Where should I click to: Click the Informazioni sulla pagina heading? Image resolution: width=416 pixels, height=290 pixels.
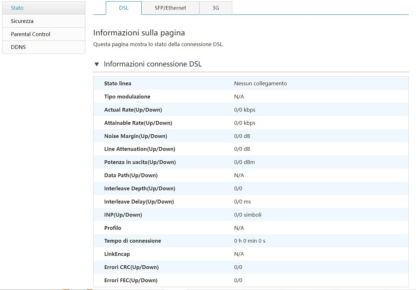(x=139, y=33)
